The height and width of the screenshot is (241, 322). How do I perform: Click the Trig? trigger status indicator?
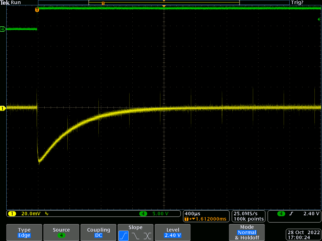tap(297, 3)
